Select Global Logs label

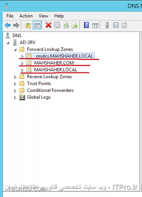point(39,97)
